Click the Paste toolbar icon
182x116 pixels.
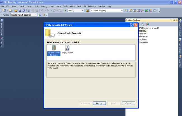pos(37,11)
